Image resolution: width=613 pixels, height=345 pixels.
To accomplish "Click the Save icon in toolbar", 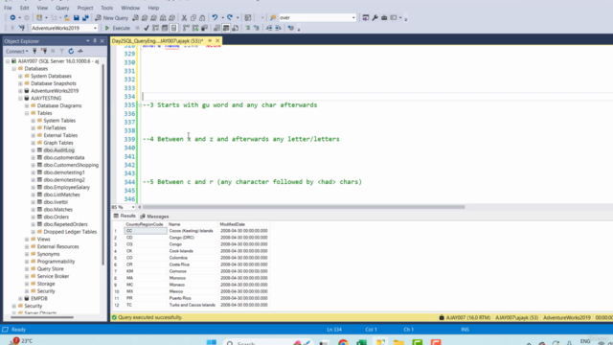I will pyautogui.click(x=77, y=17).
